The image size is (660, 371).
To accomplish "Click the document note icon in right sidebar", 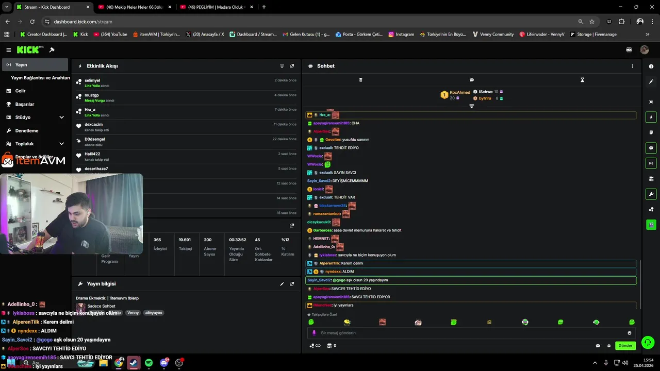I will point(651,132).
